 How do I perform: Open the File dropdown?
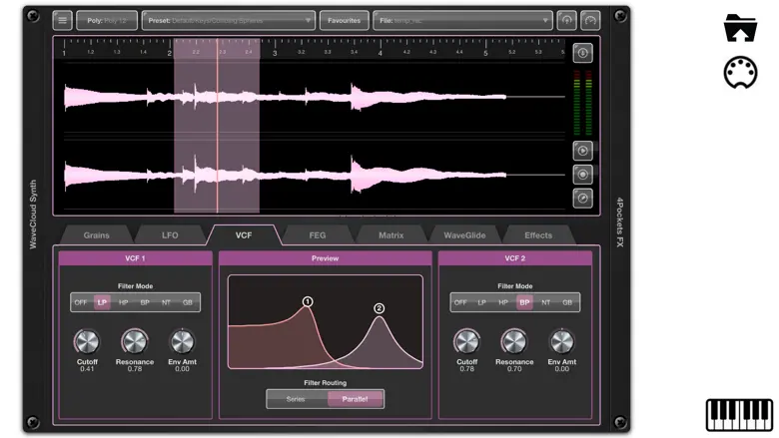462,20
